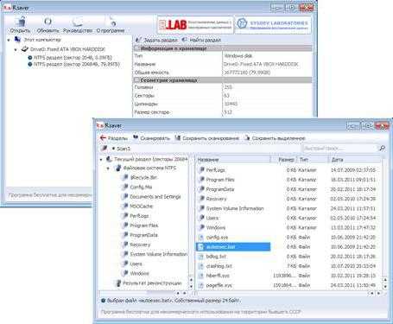Screen dimensions: 393x324
Task: Select the highlighted autoexec.bat file
Action: 233,247
